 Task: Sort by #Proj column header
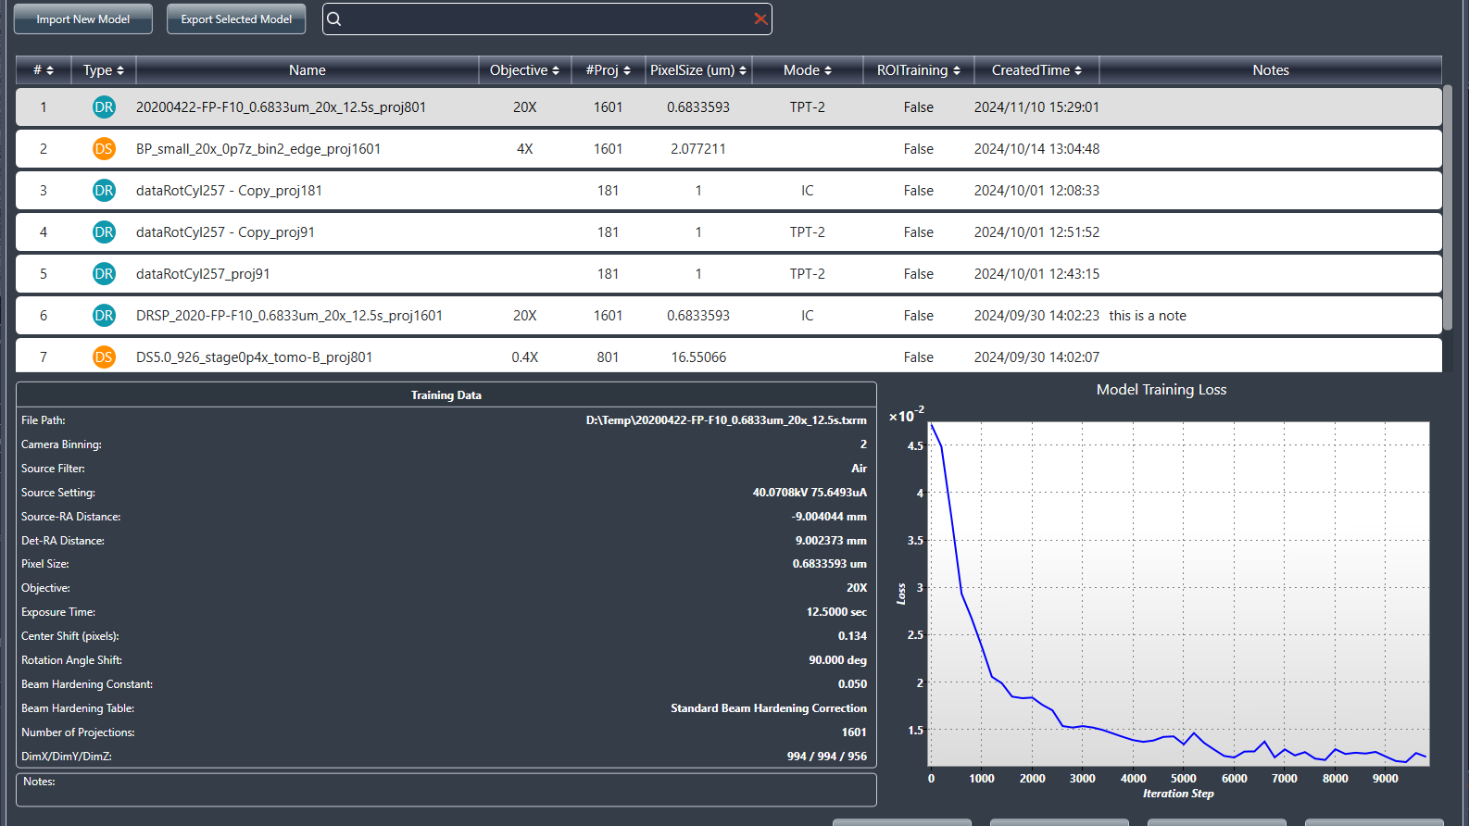click(608, 70)
